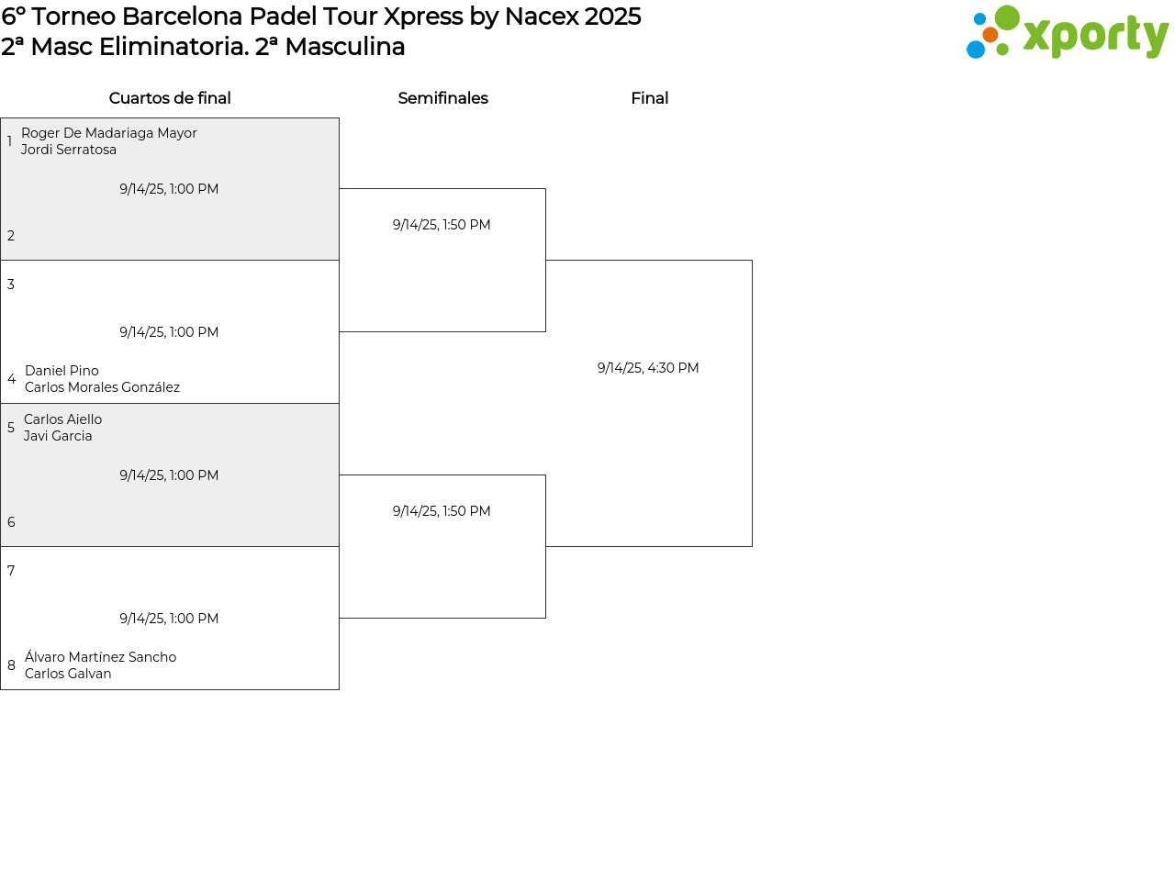1175x871 pixels.
Task: Click empty seed slot number 7
Action: coord(11,571)
